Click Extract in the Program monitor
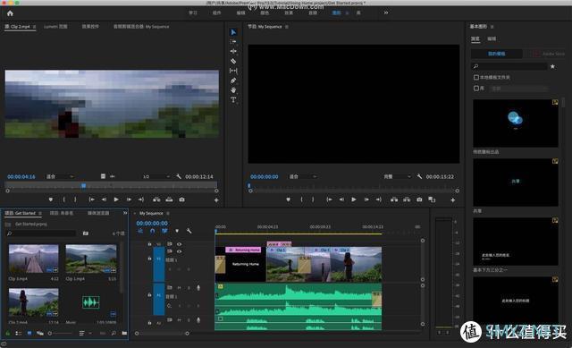The image size is (572, 348). pyautogui.click(x=407, y=199)
